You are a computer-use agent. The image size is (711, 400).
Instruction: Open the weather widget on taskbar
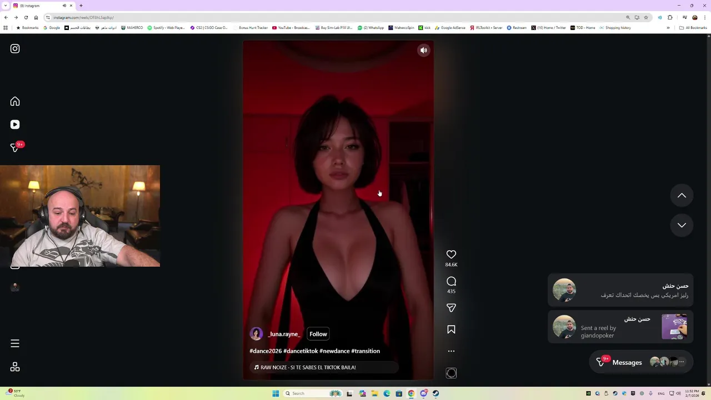click(x=15, y=393)
